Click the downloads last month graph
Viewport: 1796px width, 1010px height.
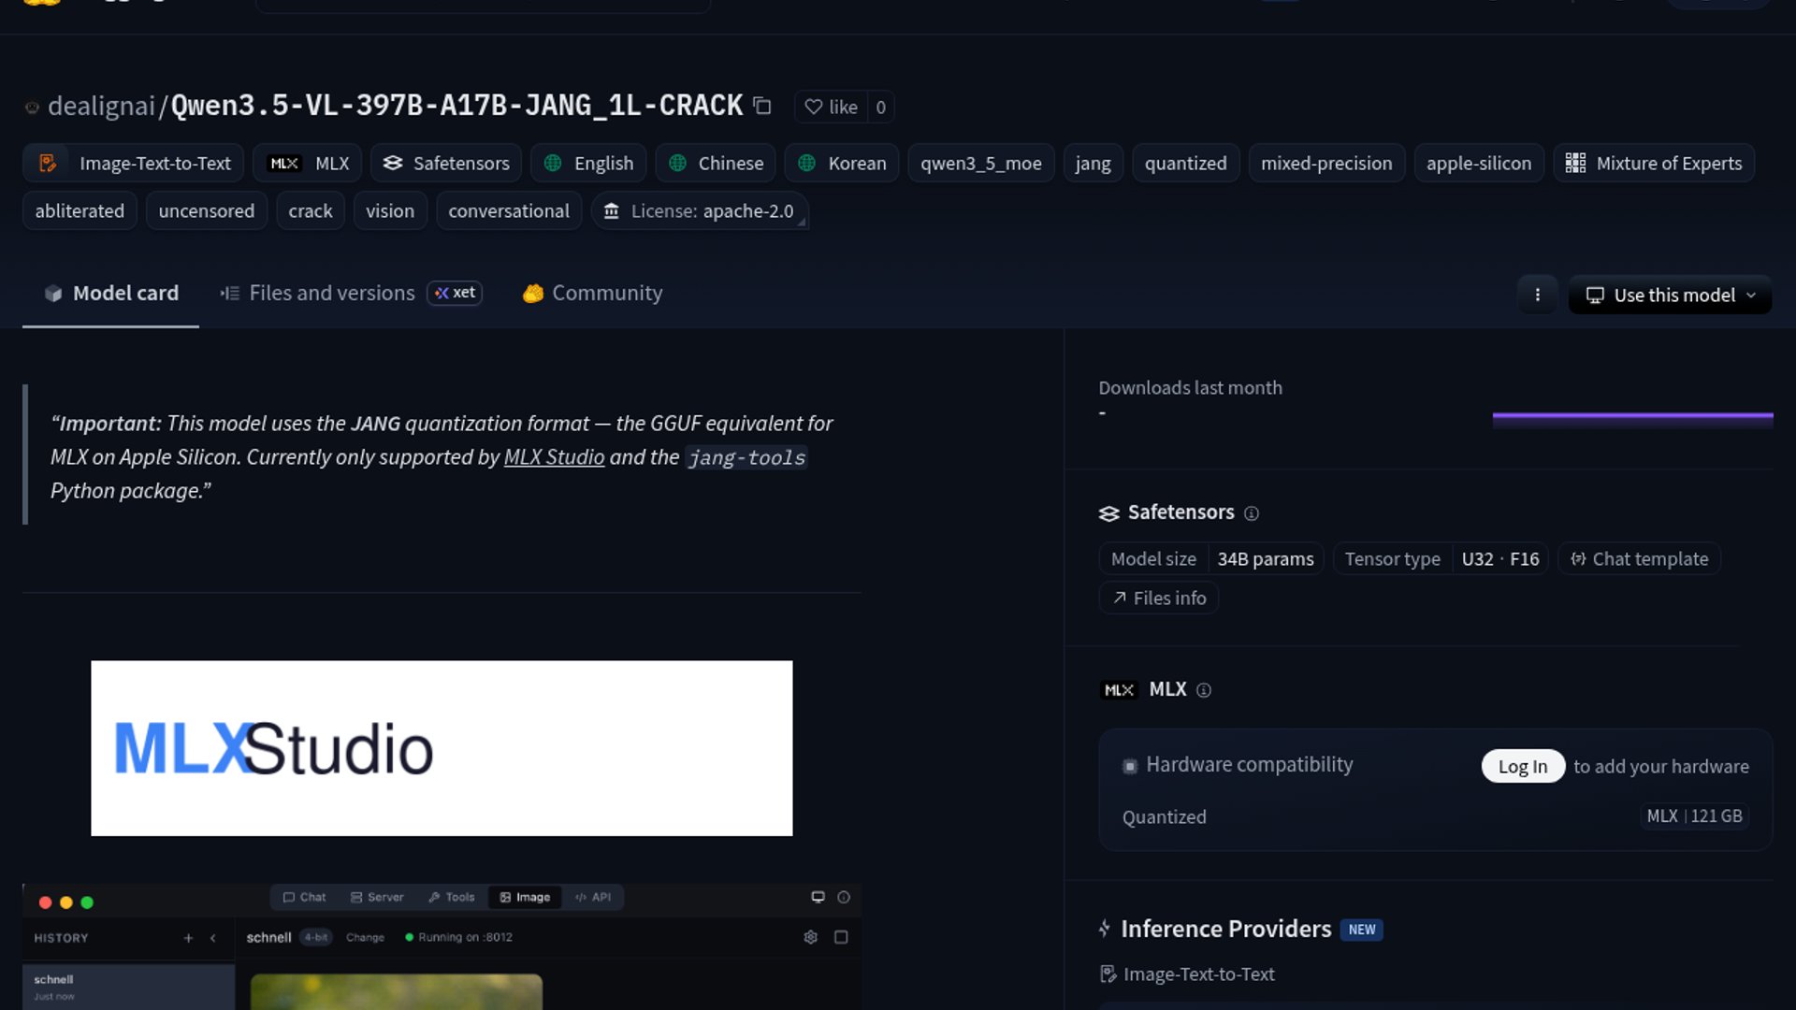pyautogui.click(x=1632, y=419)
